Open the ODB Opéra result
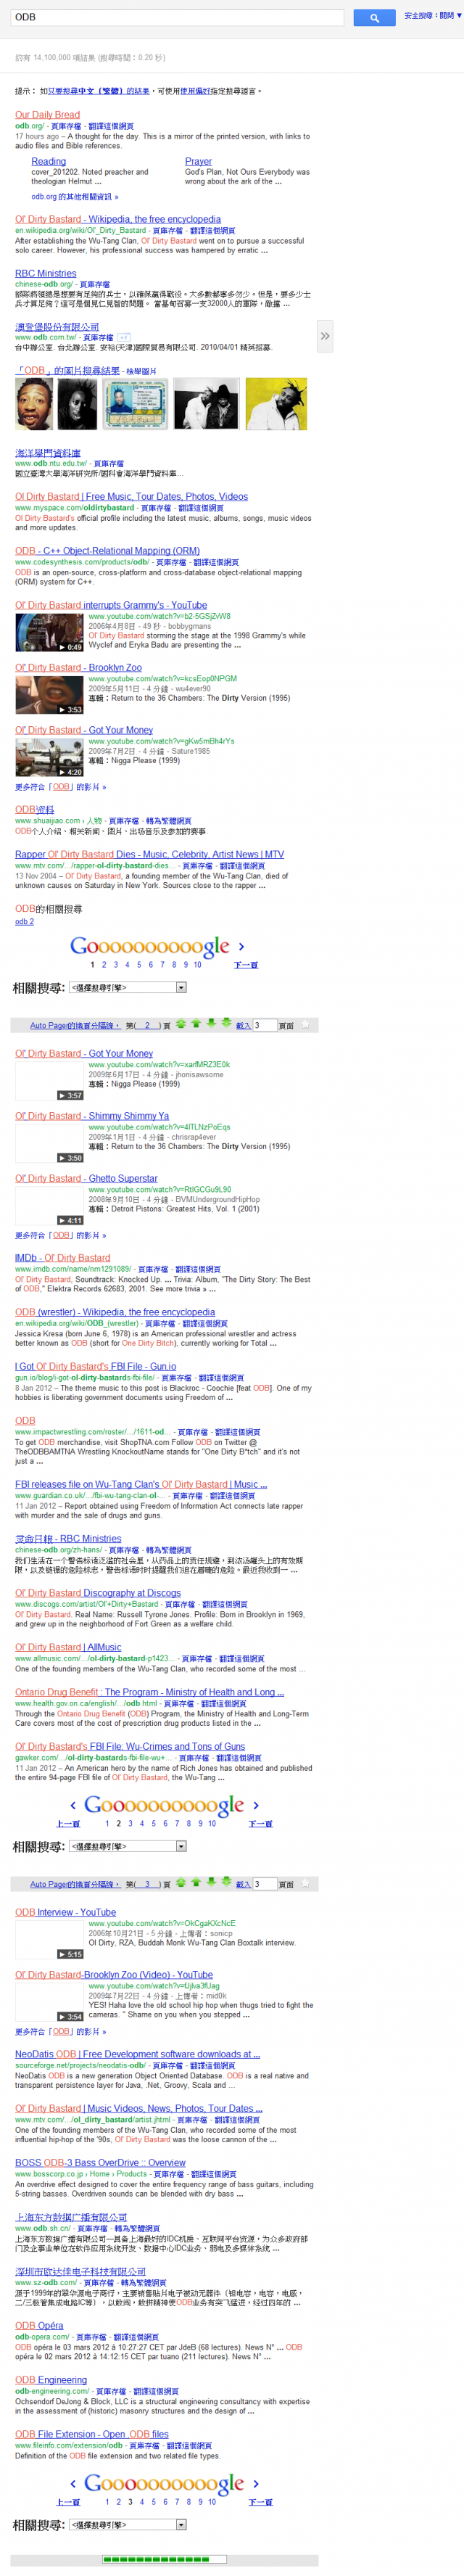This screenshot has height=2576, width=464. point(39,2326)
